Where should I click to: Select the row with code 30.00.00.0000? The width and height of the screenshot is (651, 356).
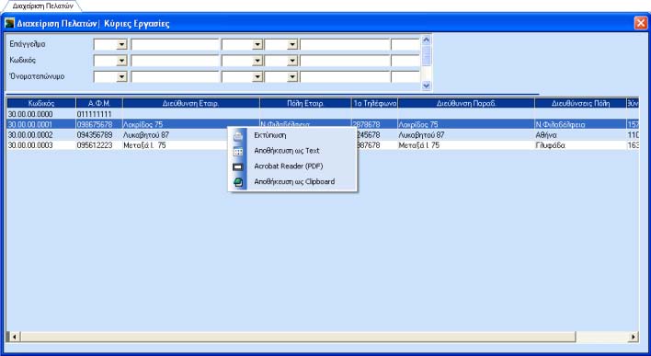tap(323, 113)
